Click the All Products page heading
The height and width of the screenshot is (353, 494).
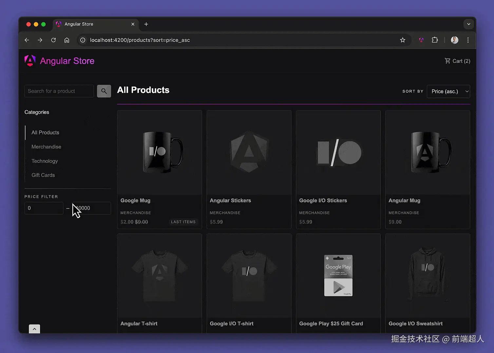143,90
